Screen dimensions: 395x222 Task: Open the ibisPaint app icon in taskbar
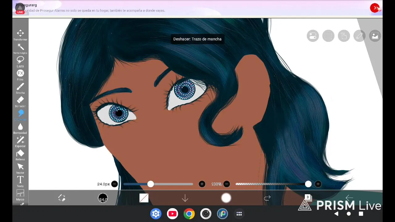coord(222,214)
